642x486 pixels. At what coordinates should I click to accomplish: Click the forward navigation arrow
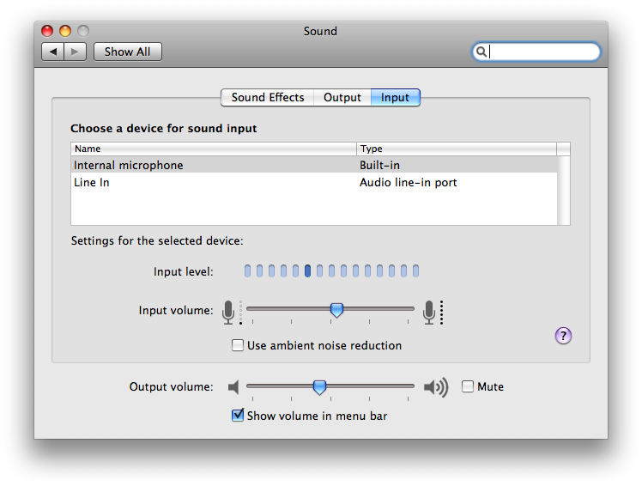pos(75,52)
